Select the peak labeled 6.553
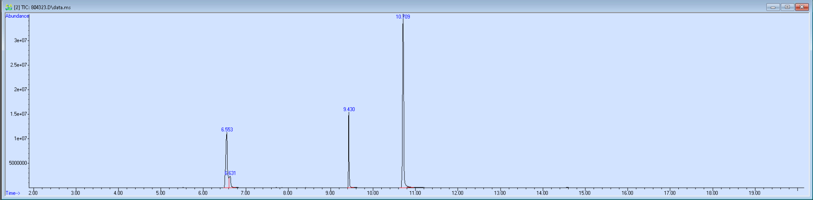Image resolution: width=813 pixels, height=200 pixels. click(227, 129)
